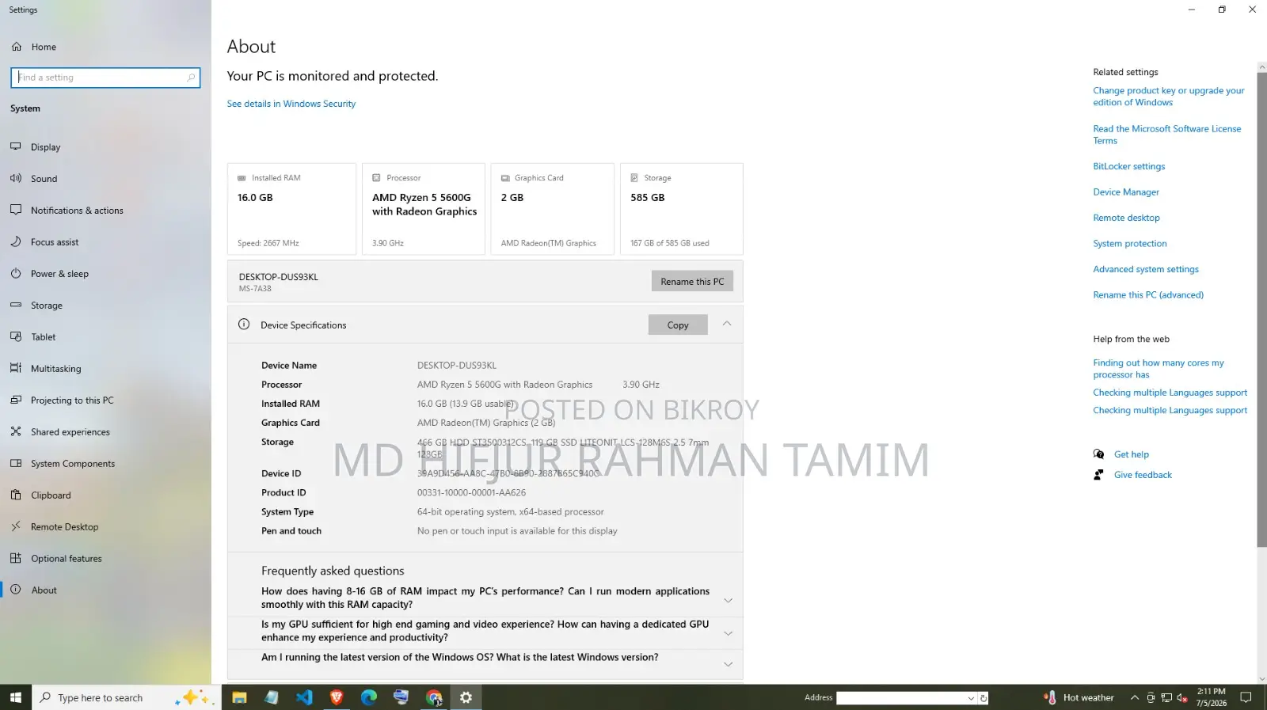Viewport: 1267px width, 710px height.
Task: Open Brave browser from the taskbar
Action: pos(337,697)
